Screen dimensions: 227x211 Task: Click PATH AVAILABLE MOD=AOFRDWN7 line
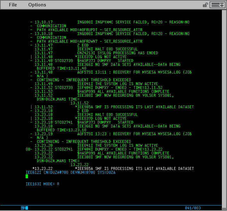pyautogui.click(x=86, y=41)
